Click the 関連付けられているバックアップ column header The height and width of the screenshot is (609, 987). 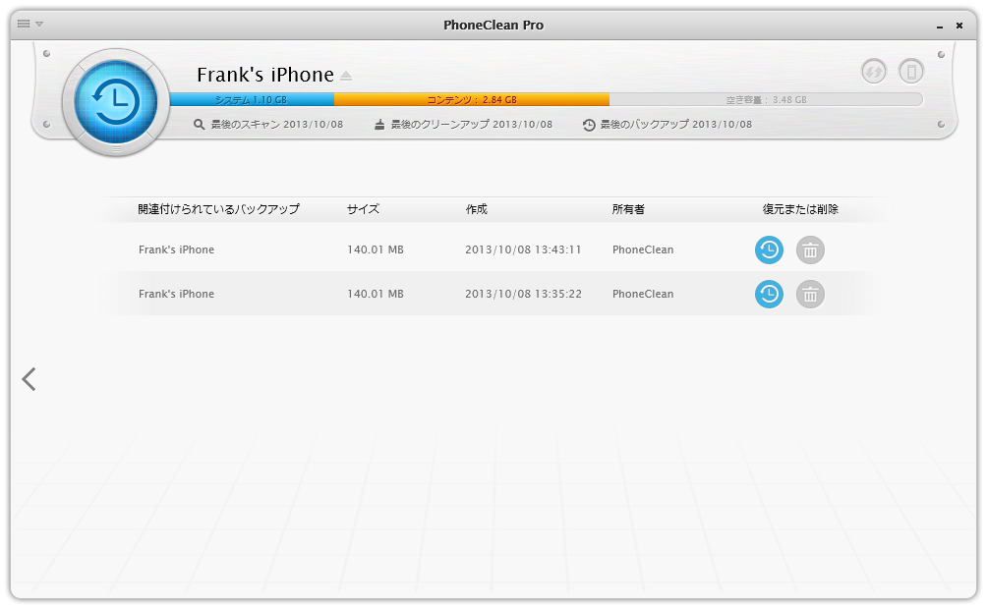click(x=218, y=209)
